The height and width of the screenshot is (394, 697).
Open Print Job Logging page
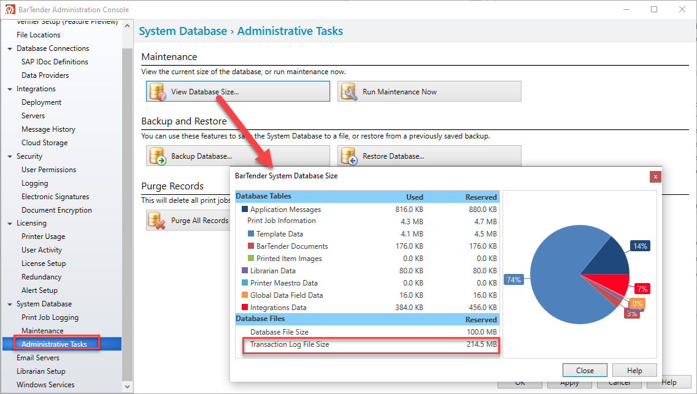pyautogui.click(x=50, y=317)
